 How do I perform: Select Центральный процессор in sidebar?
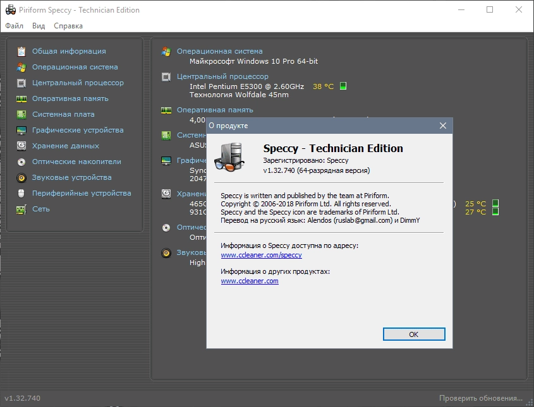click(x=78, y=83)
